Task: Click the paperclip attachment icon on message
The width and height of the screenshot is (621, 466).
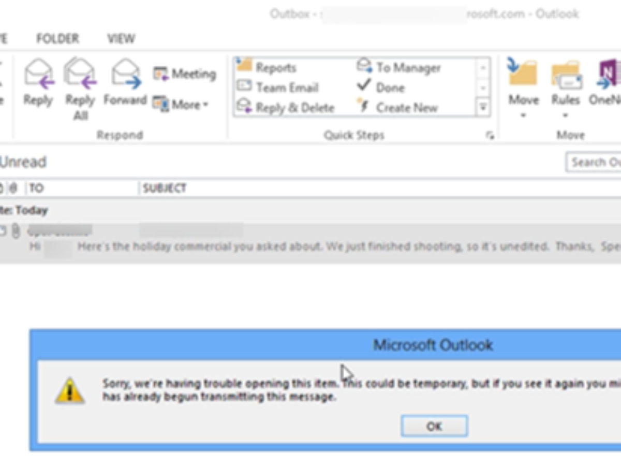Action: tap(16, 231)
